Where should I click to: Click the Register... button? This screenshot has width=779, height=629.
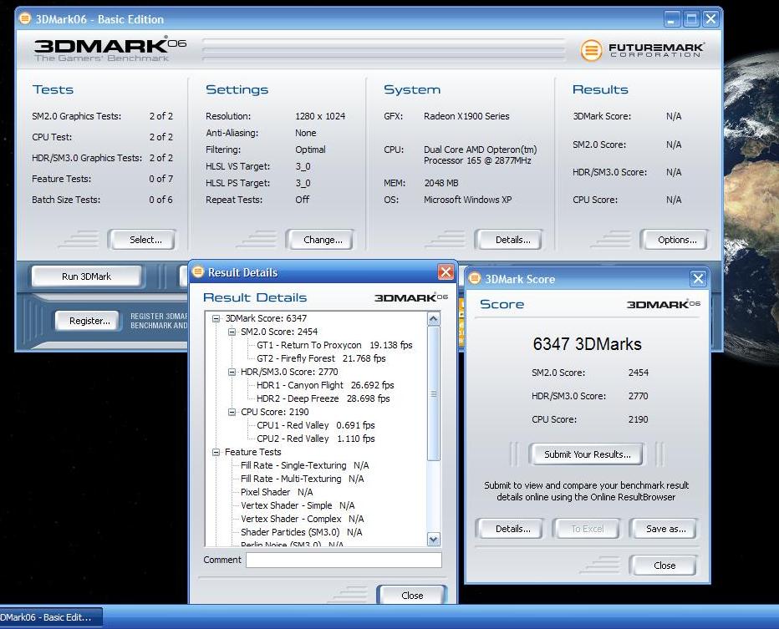[88, 321]
